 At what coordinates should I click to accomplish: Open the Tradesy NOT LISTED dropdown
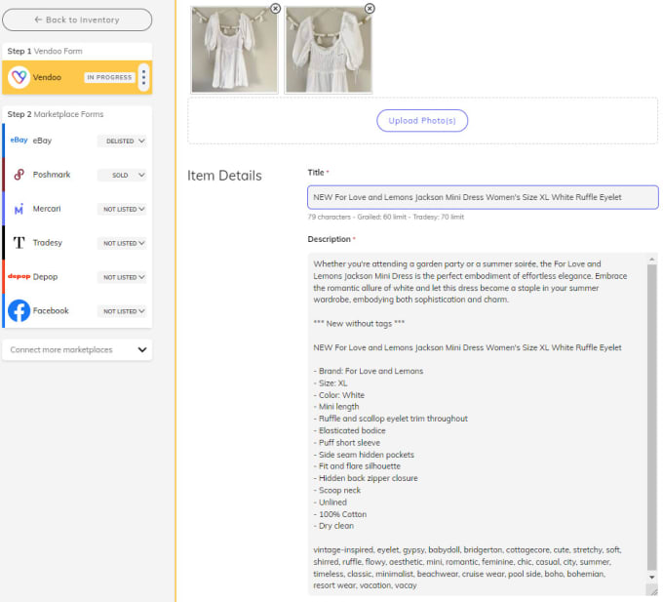point(122,243)
